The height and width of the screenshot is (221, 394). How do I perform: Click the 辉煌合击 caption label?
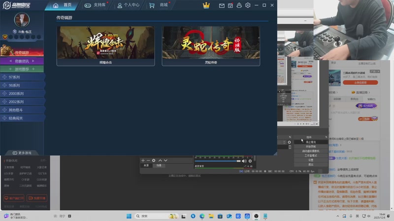(x=105, y=62)
